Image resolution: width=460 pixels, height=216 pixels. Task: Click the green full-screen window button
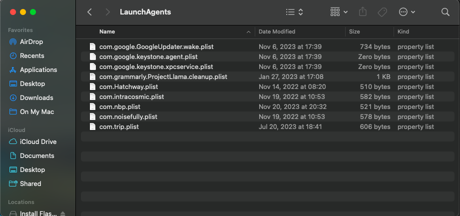coord(33,12)
